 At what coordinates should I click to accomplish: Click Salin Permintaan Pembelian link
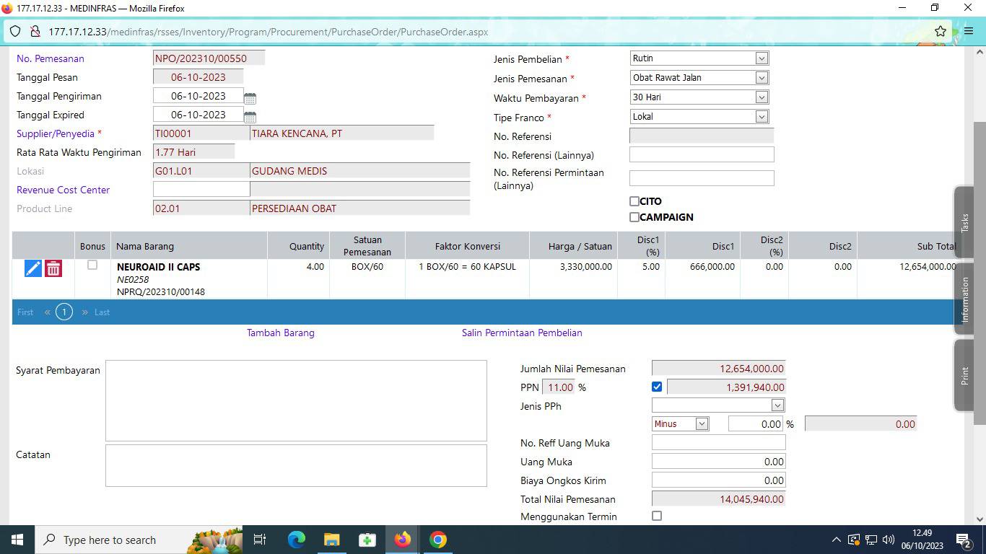[522, 333]
